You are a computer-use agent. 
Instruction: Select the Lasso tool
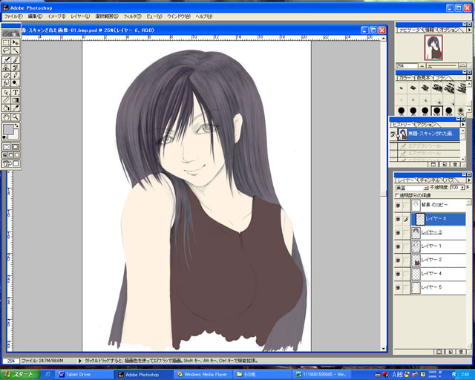click(x=7, y=50)
